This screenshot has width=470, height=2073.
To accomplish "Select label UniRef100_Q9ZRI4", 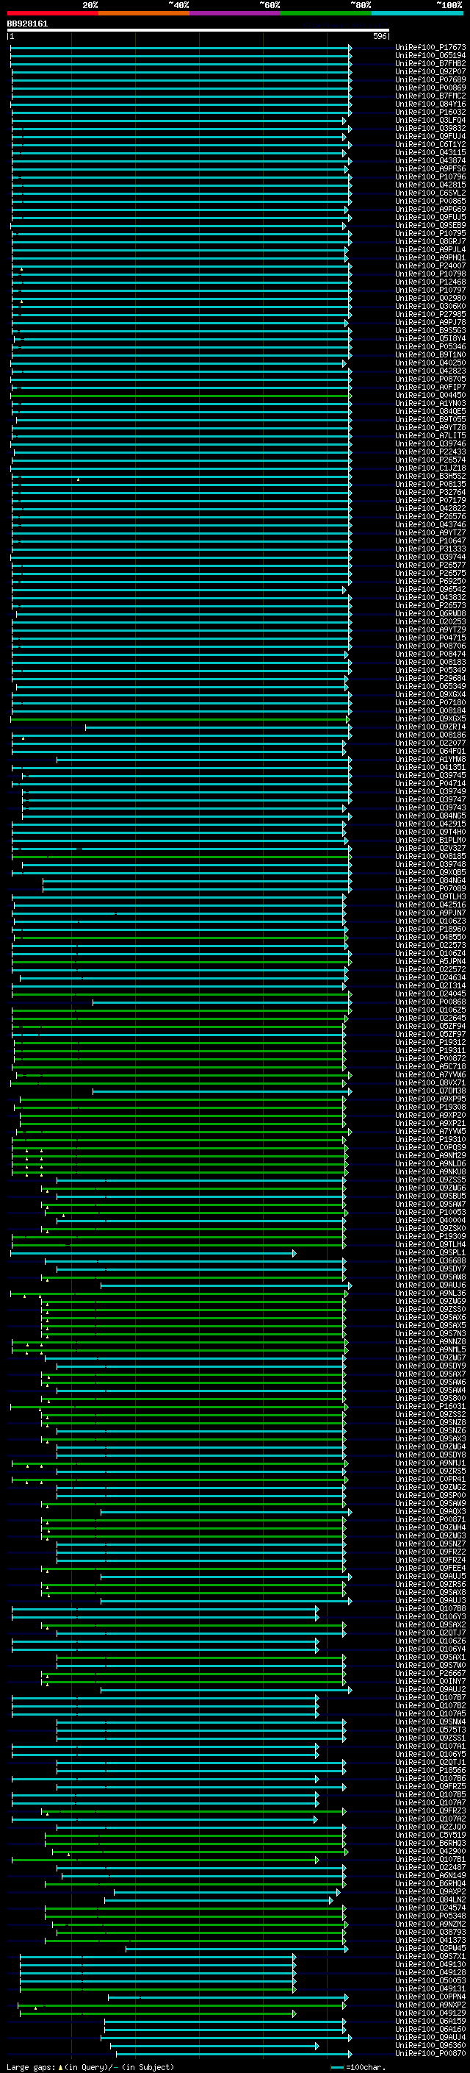I will tap(430, 727).
